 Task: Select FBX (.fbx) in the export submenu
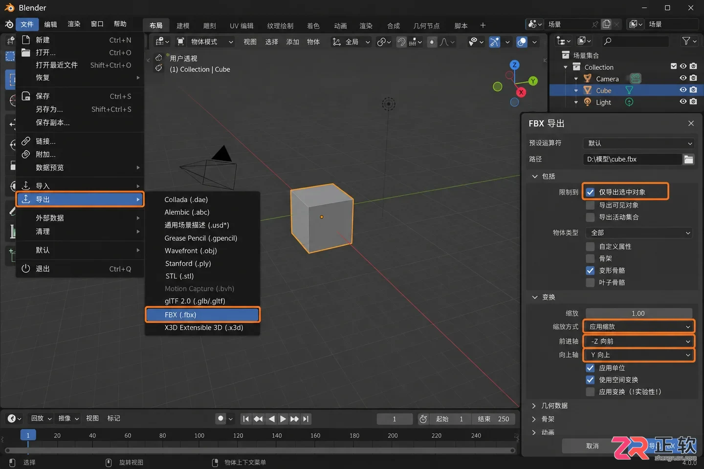pos(203,315)
